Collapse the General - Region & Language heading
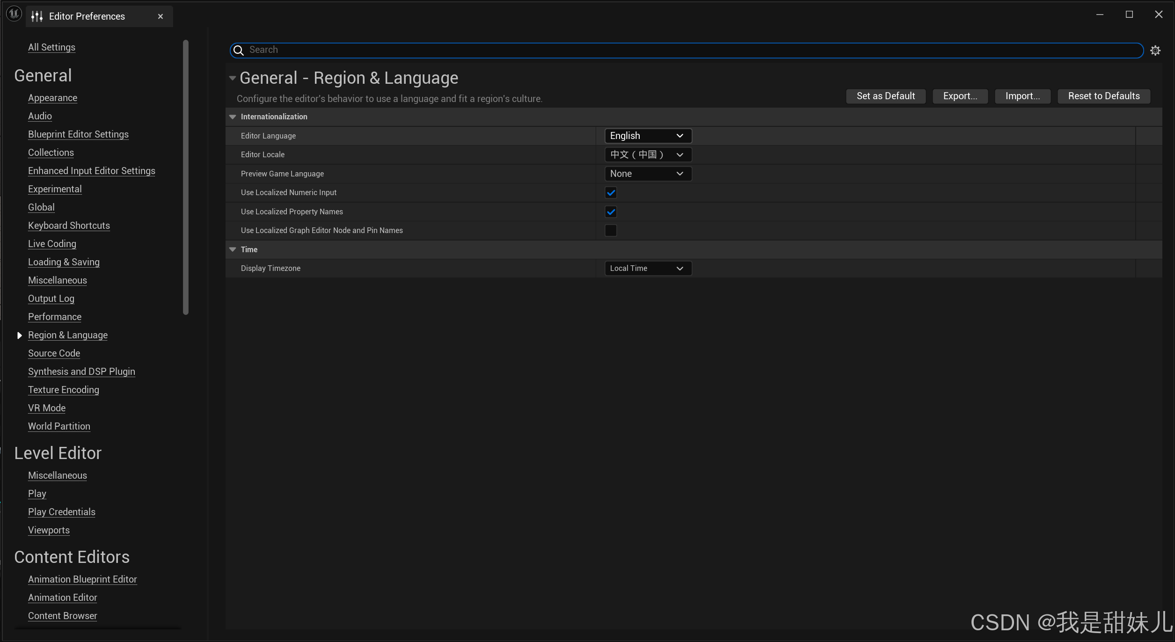The width and height of the screenshot is (1175, 642). (233, 78)
